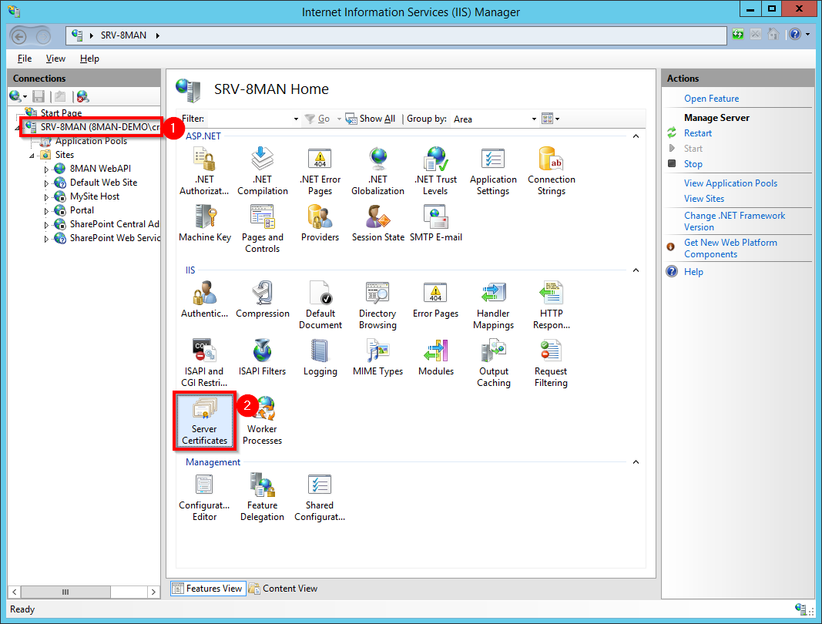The height and width of the screenshot is (624, 822).
Task: Open the Logging feature
Action: point(320,357)
